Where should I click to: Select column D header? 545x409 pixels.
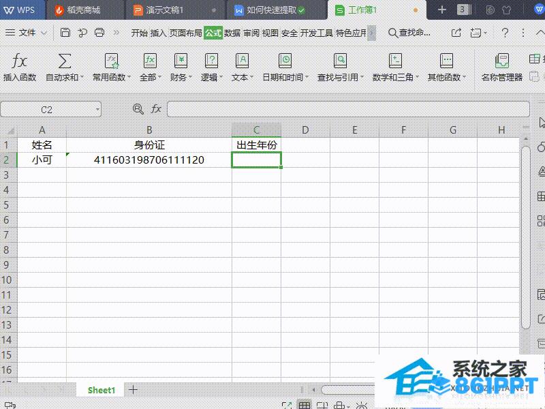(x=305, y=130)
